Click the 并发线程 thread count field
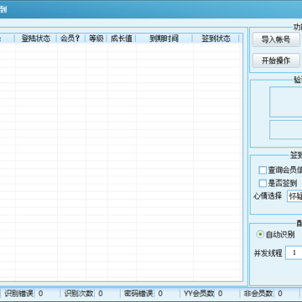Viewport: 302px width, 302px height. point(294,253)
